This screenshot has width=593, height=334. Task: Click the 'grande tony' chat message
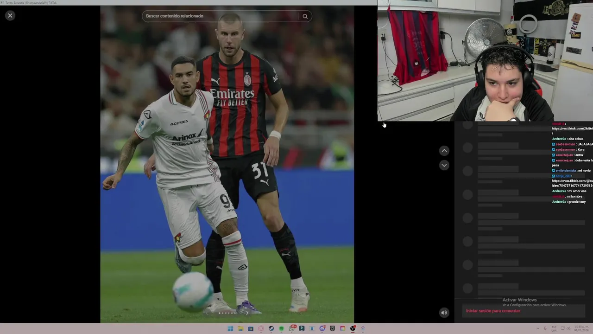577,202
